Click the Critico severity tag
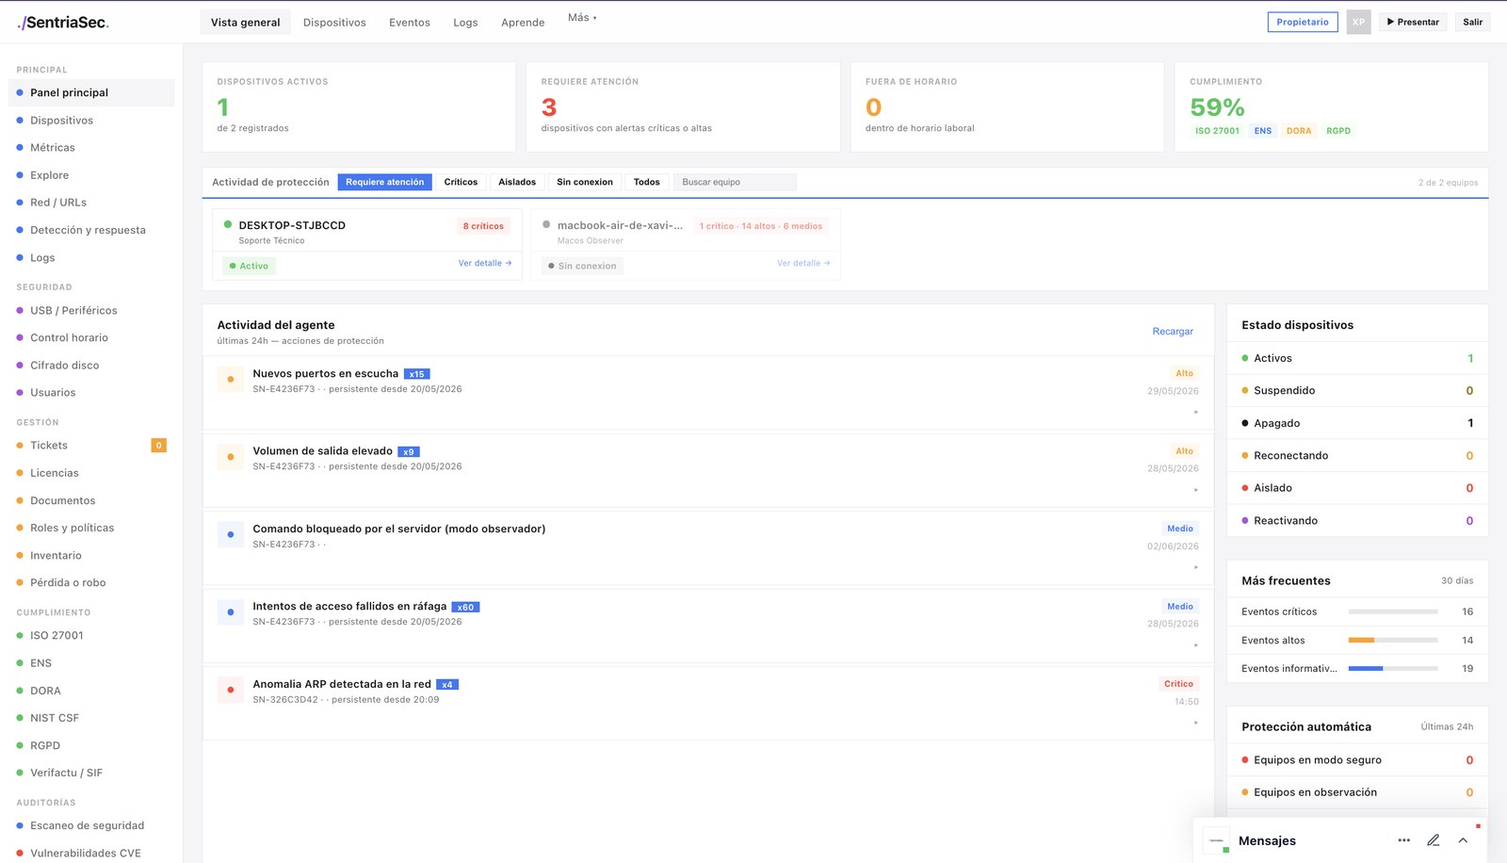 1178,684
